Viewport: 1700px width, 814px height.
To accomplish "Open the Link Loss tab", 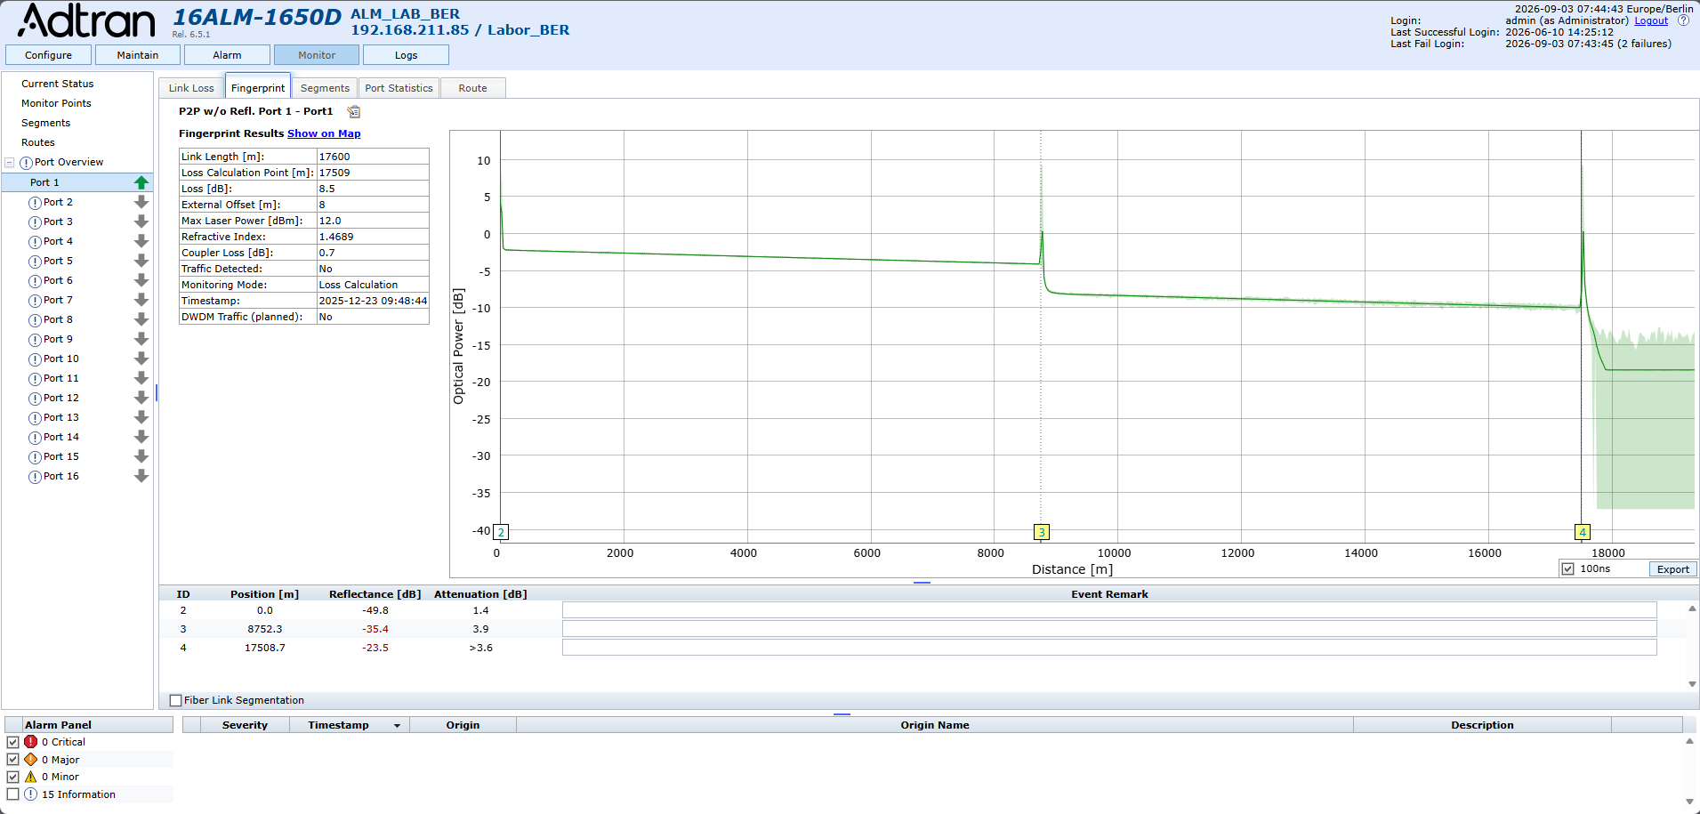I will (x=191, y=88).
